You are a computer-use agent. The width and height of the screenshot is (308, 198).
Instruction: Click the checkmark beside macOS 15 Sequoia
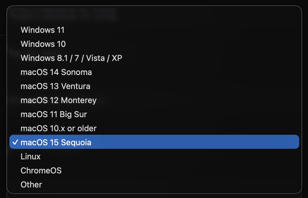[15, 142]
